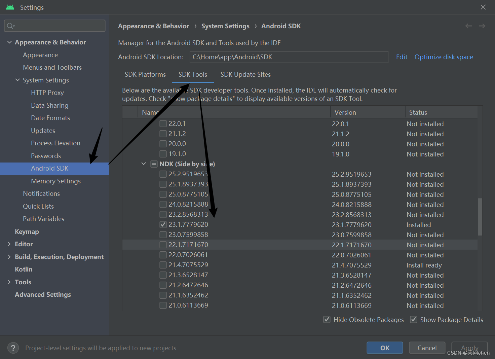Click the OK button
Image resolution: width=495 pixels, height=359 pixels.
coord(385,348)
